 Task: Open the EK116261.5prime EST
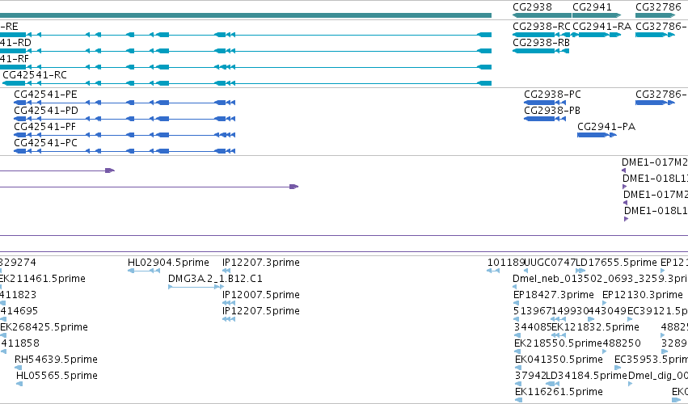tap(559, 392)
